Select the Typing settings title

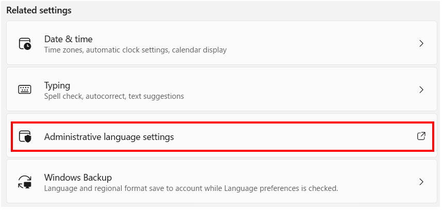(x=57, y=85)
